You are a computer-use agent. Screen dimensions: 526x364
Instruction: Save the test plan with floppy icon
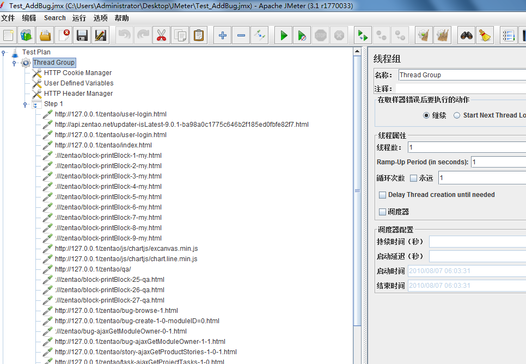pos(82,35)
